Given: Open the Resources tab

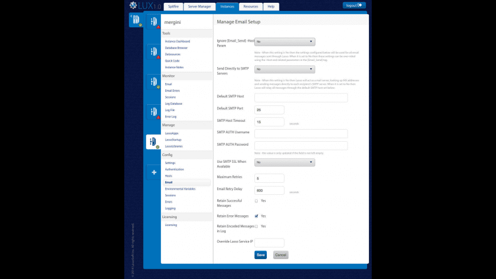Looking at the screenshot, I should point(250,7).
